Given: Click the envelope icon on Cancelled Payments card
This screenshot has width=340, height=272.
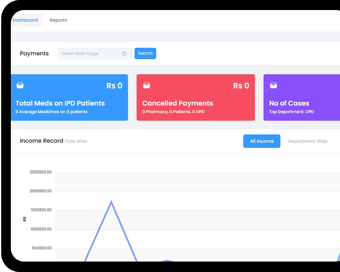Looking at the screenshot, I should tap(146, 85).
